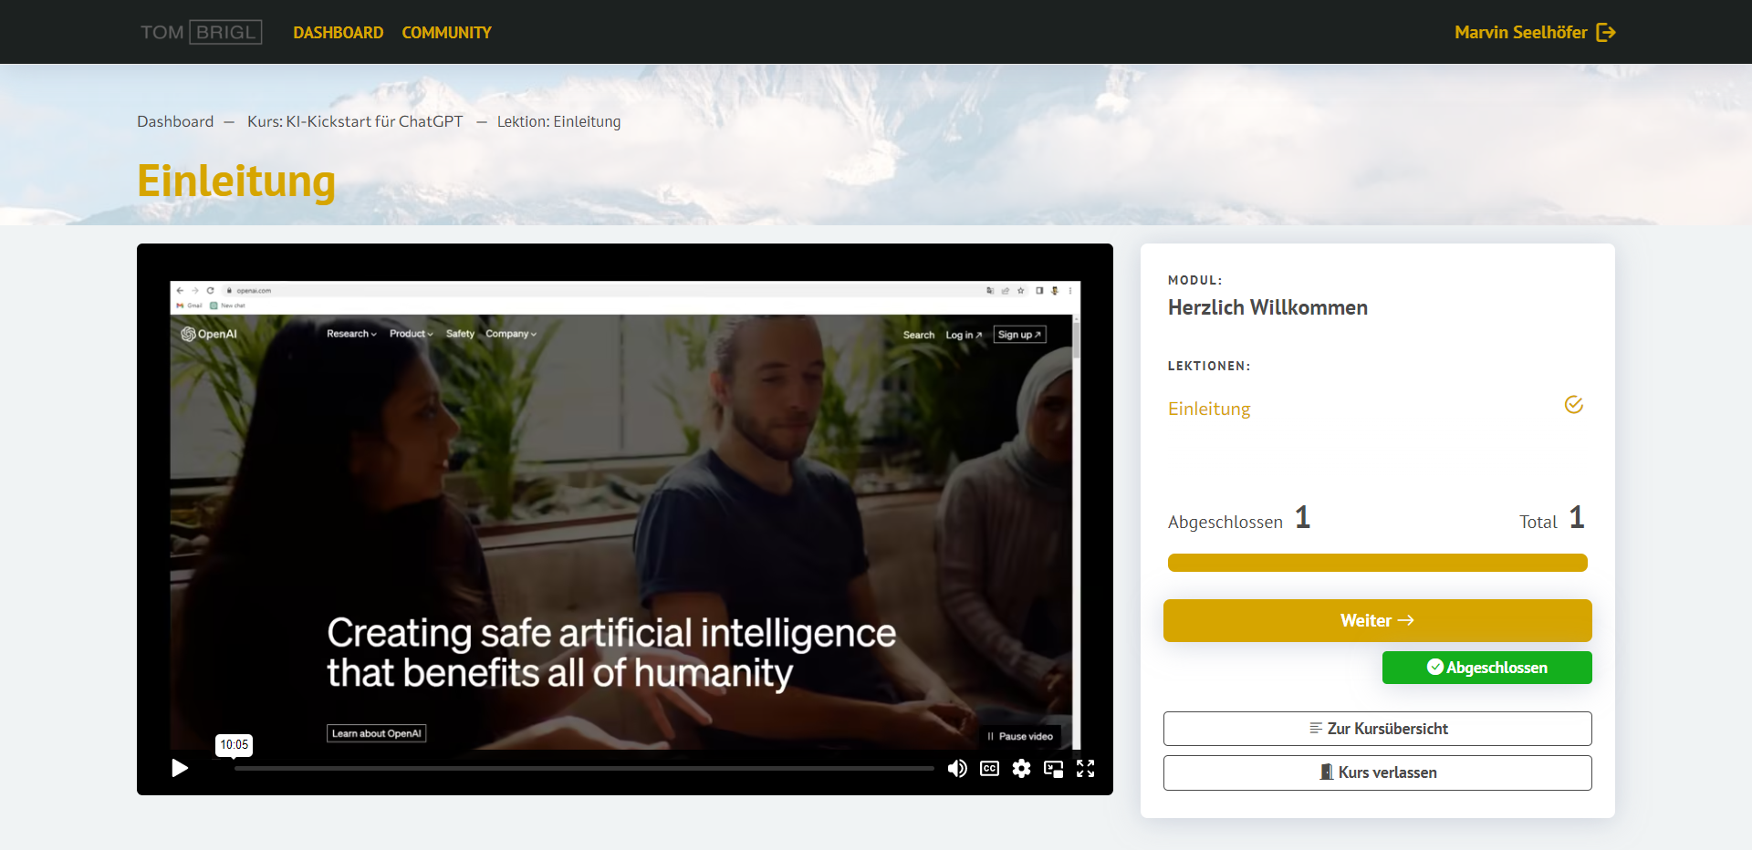The height and width of the screenshot is (850, 1752).
Task: Play the Einleitung lesson video
Action: click(x=180, y=769)
